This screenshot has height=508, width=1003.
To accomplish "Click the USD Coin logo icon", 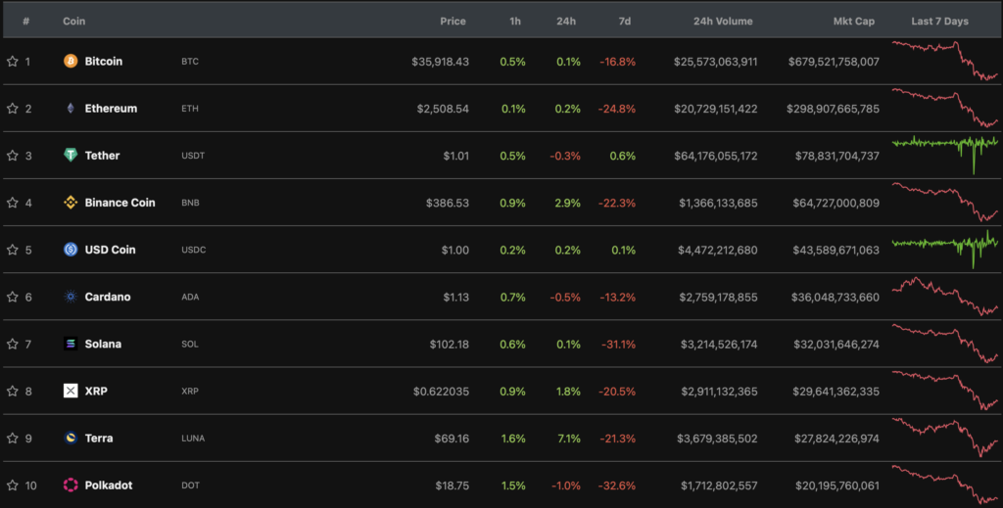I will (71, 250).
